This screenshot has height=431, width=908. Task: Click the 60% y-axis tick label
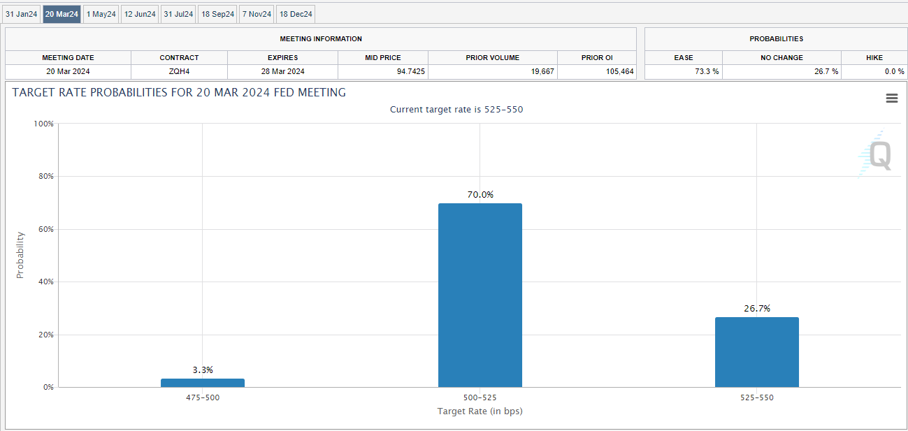point(45,229)
